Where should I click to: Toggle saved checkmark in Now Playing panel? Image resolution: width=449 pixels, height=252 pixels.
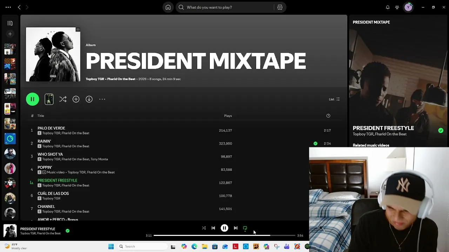coord(441,131)
